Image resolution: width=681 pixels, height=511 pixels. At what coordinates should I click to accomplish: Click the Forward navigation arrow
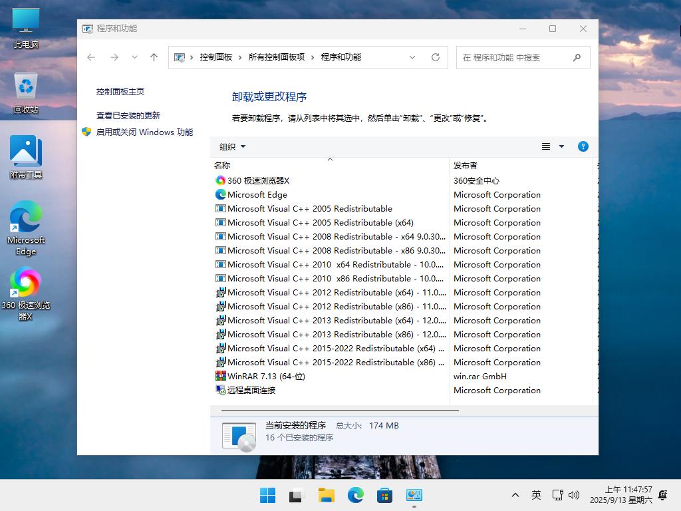114,57
